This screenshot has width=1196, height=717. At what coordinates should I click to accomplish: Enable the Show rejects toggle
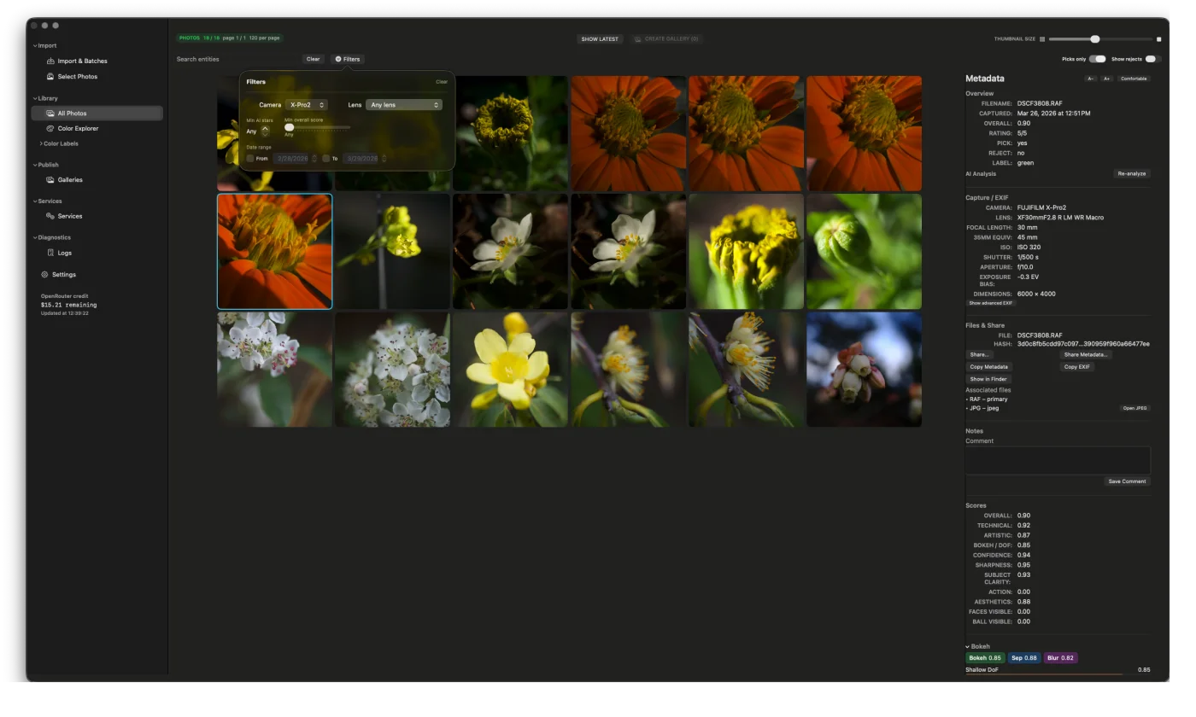[1152, 59]
